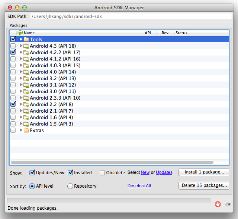Click the Tools folder icon
238x219 pixels.
(26, 39)
